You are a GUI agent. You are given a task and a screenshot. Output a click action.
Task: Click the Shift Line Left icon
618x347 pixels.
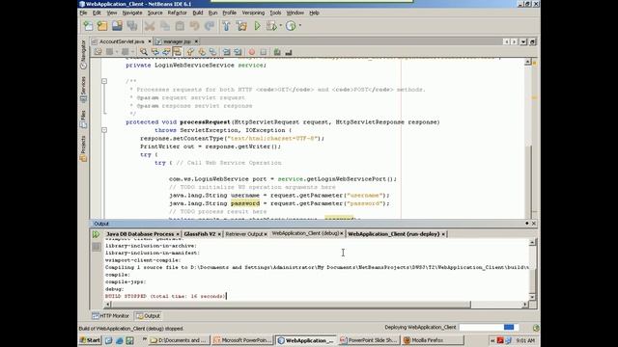tap(227, 52)
